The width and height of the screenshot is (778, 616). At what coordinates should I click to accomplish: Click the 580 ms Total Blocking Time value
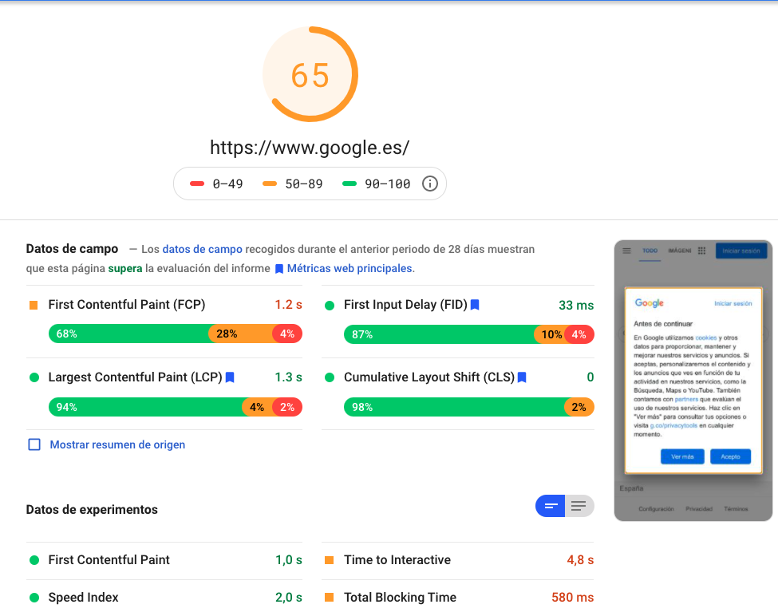pyautogui.click(x=573, y=598)
